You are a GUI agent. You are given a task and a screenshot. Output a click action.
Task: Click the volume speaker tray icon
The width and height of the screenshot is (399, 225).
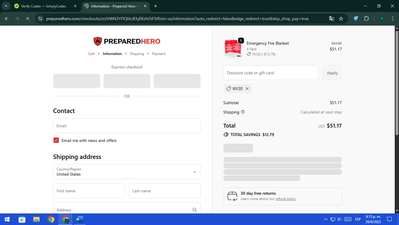tap(340, 219)
